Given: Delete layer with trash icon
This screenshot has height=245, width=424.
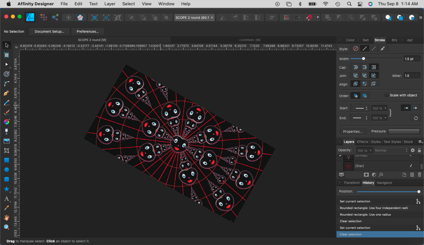Looking at the screenshot, I should [420, 175].
